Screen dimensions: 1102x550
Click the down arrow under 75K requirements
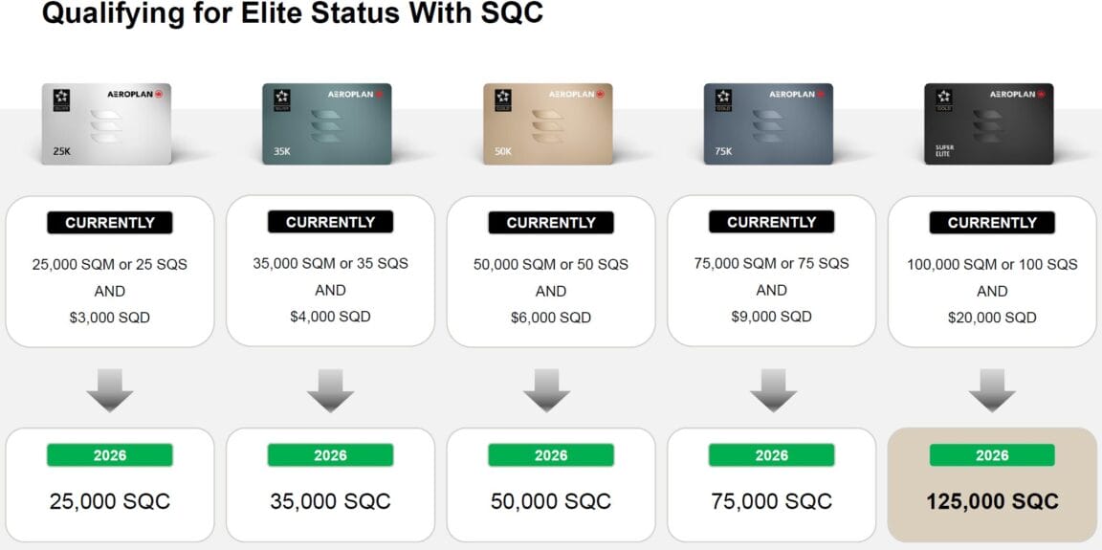(773, 390)
